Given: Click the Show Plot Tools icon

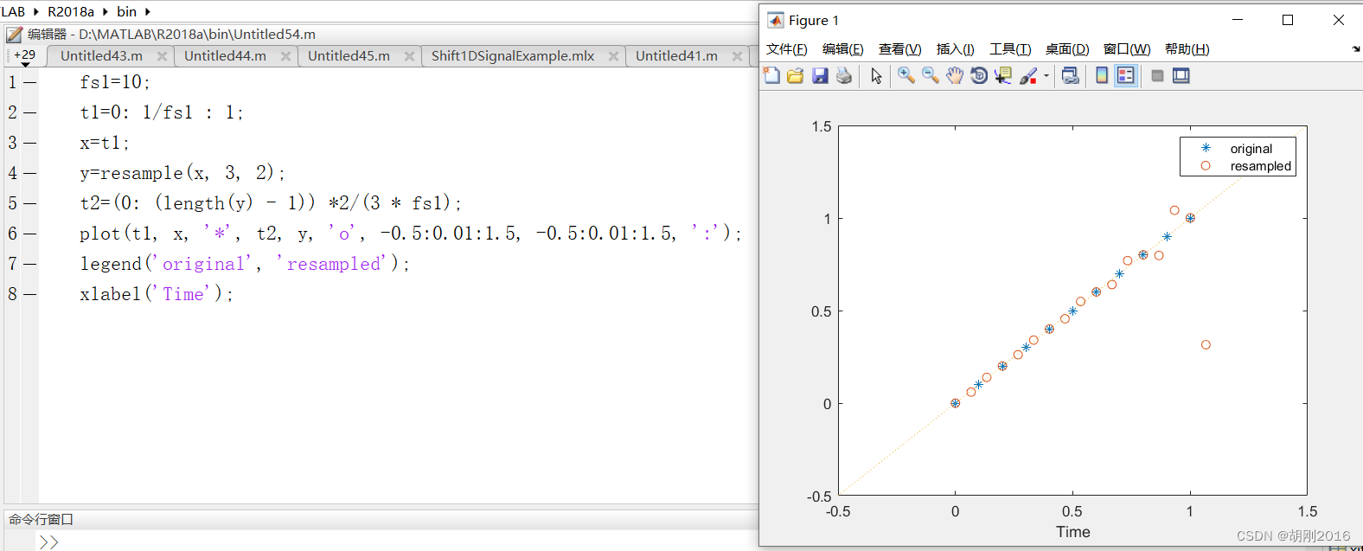Looking at the screenshot, I should coord(1181,76).
